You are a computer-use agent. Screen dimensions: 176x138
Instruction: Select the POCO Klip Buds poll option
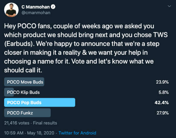coord(23,92)
